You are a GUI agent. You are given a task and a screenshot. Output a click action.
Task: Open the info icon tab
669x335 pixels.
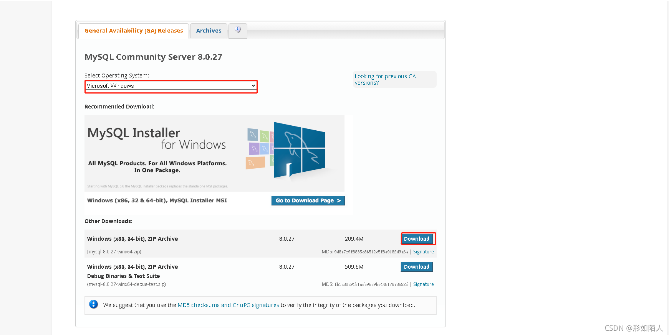[x=238, y=31]
